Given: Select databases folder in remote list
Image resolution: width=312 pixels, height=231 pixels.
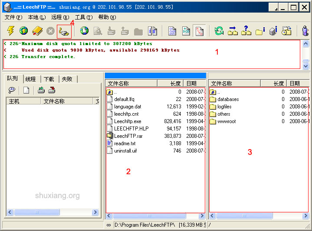Looking at the screenshot, I should tap(228, 99).
